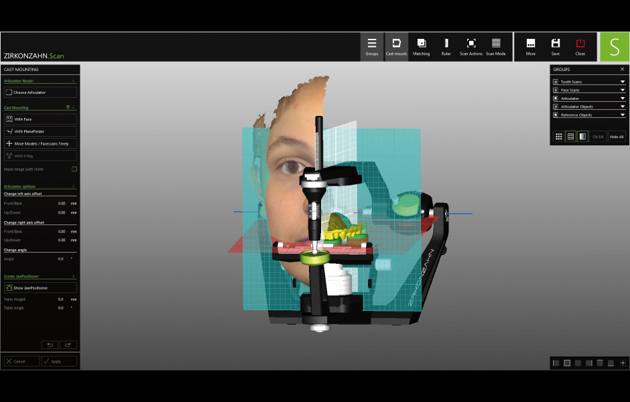Viewport: 630px width, 402px height.
Task: Click the Hide All button
Action: (x=616, y=137)
